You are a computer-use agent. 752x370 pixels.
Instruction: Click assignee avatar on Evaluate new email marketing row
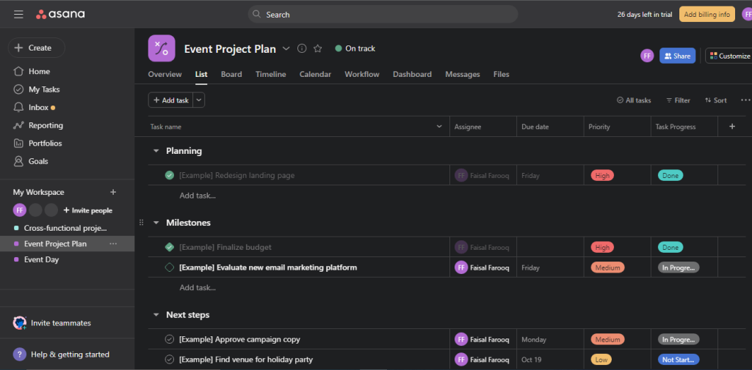(x=461, y=267)
